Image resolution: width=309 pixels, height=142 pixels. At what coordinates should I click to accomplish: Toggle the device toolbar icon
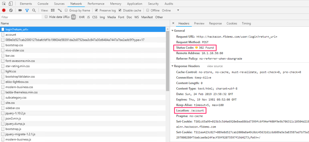click(x=10, y=3)
